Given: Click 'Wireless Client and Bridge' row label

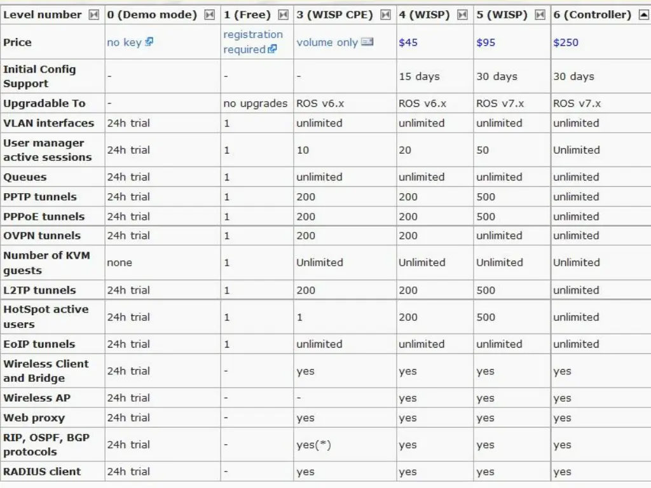Looking at the screenshot, I should coord(46,371).
